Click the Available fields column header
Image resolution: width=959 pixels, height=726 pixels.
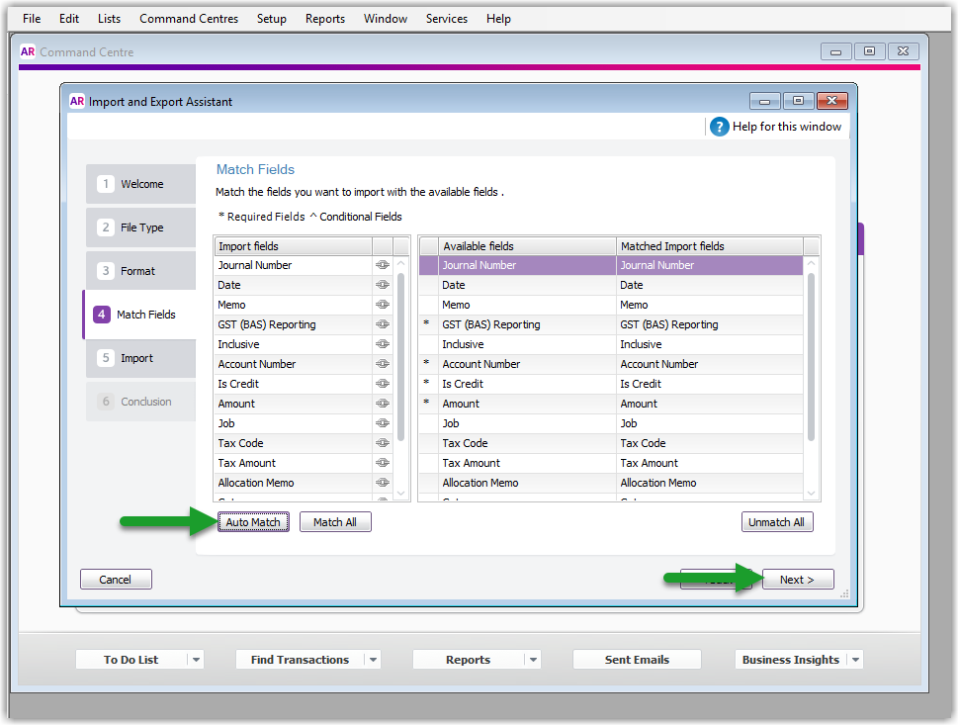(x=527, y=246)
